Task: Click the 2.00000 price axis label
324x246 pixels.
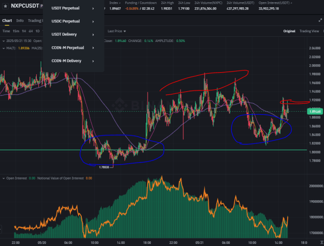Action: [315, 65]
